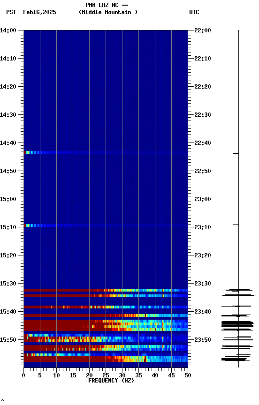Click the '30' frequency tick label
This screenshot has height=405, width=259.
pos(122,375)
